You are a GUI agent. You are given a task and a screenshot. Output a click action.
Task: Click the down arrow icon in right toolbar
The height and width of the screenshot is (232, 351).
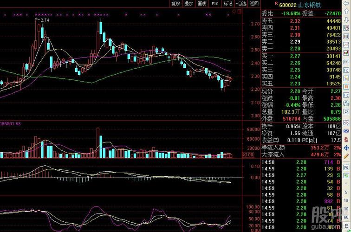tap(346, 20)
